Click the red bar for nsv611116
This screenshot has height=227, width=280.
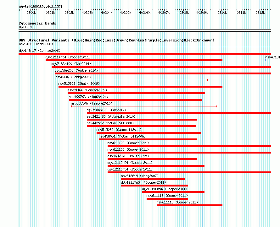click(x=167, y=199)
